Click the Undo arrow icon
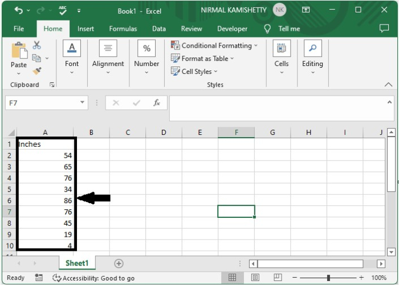This screenshot has width=399, height=285. 19,10
